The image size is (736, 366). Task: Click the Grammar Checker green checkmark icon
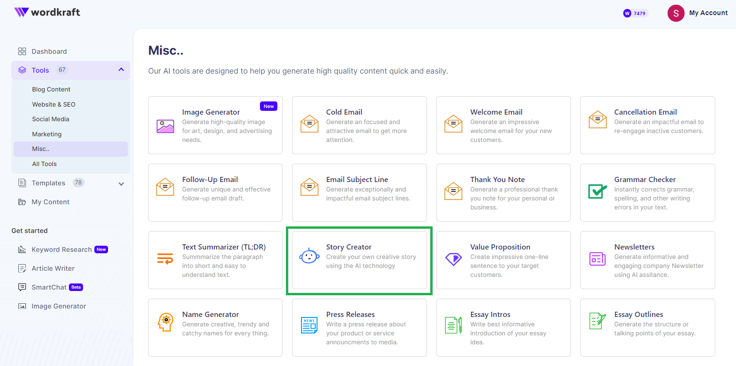597,191
